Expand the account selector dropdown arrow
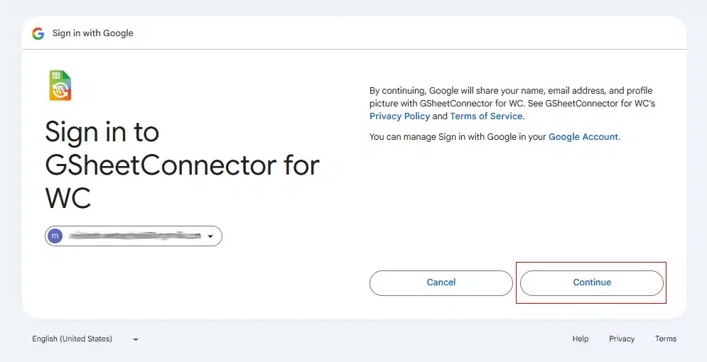Image resolution: width=707 pixels, height=362 pixels. click(210, 236)
